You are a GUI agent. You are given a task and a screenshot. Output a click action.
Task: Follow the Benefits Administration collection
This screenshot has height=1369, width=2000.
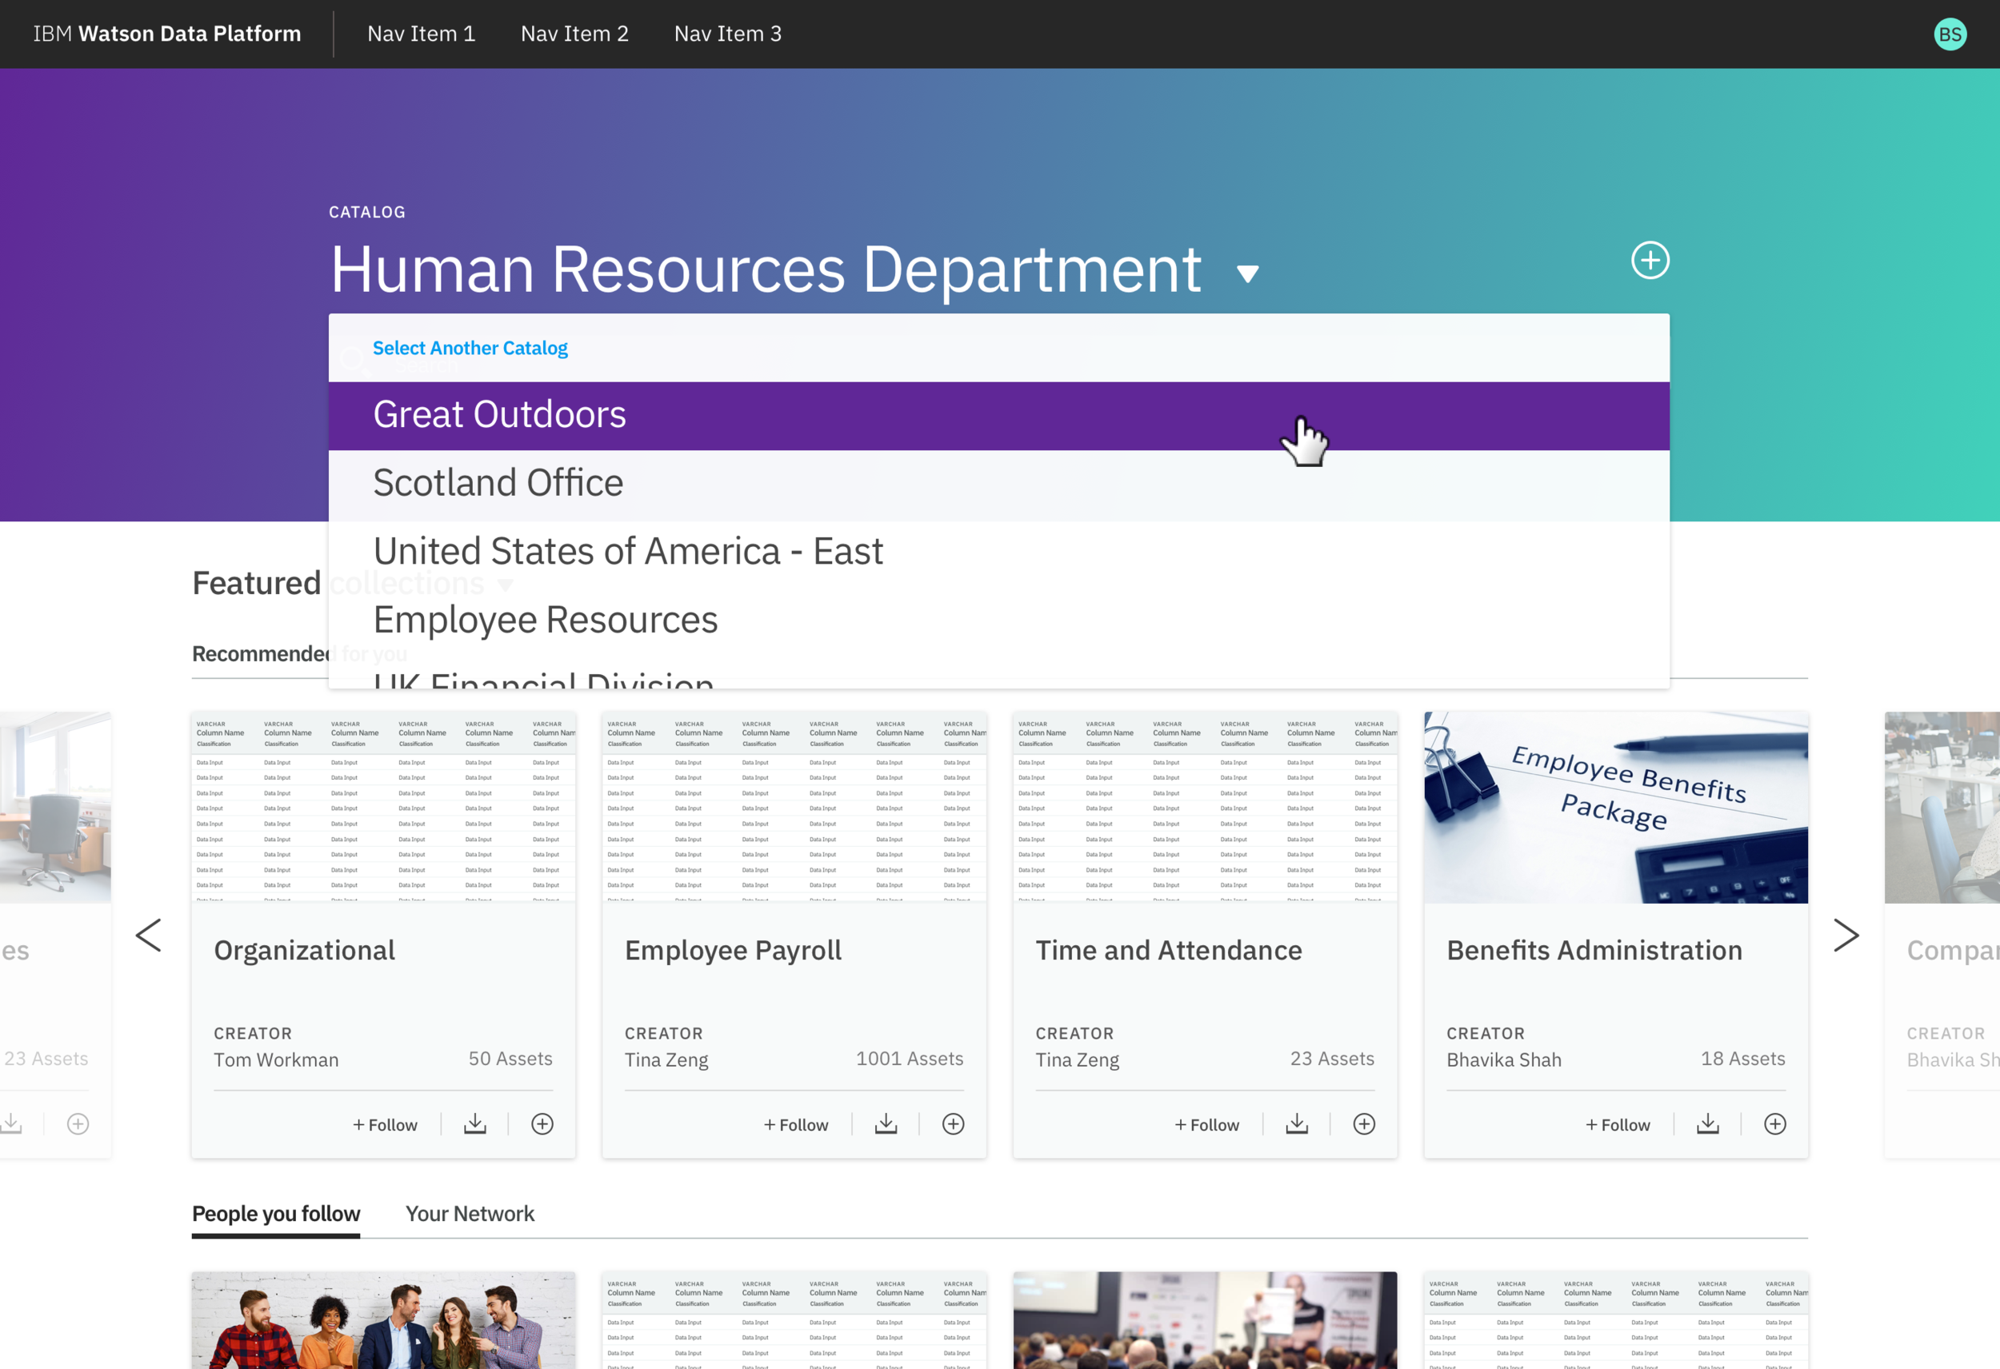(x=1618, y=1124)
